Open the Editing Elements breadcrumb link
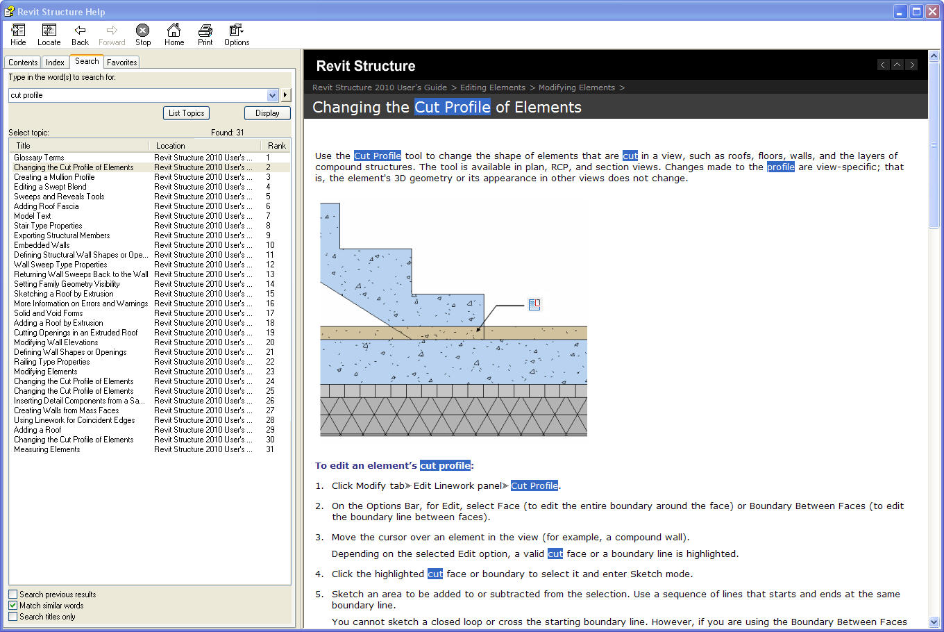 pos(493,88)
